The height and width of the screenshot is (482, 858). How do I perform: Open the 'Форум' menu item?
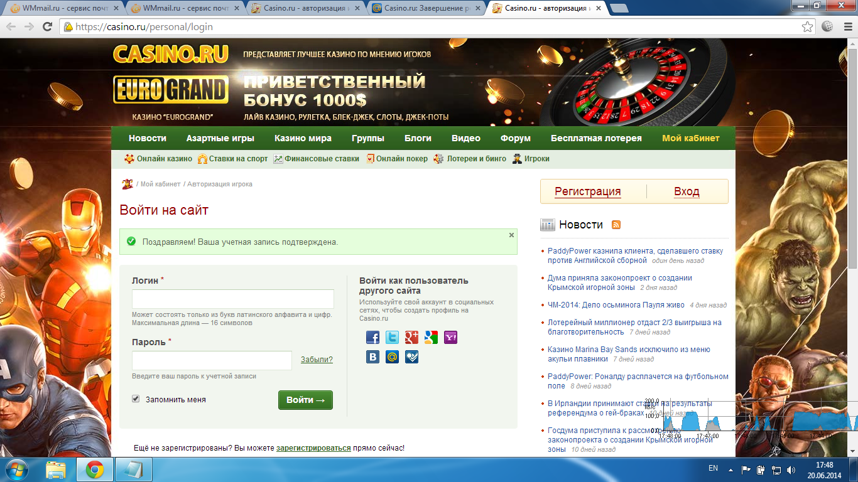pos(516,138)
